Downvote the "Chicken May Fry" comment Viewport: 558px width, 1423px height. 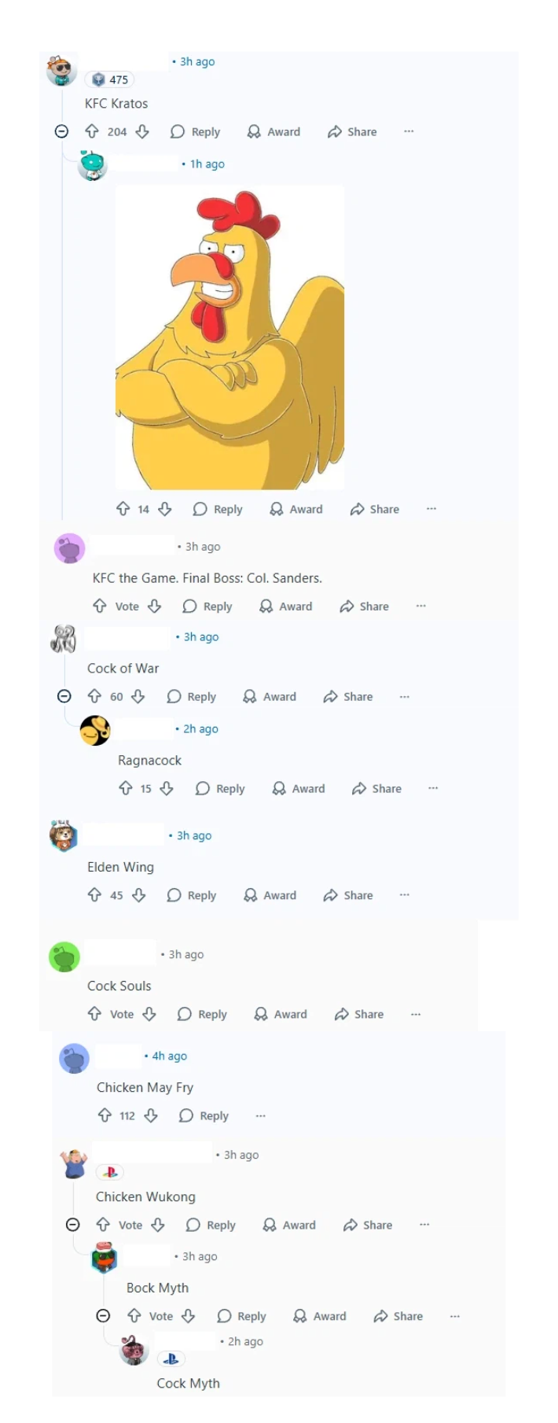(x=152, y=1115)
